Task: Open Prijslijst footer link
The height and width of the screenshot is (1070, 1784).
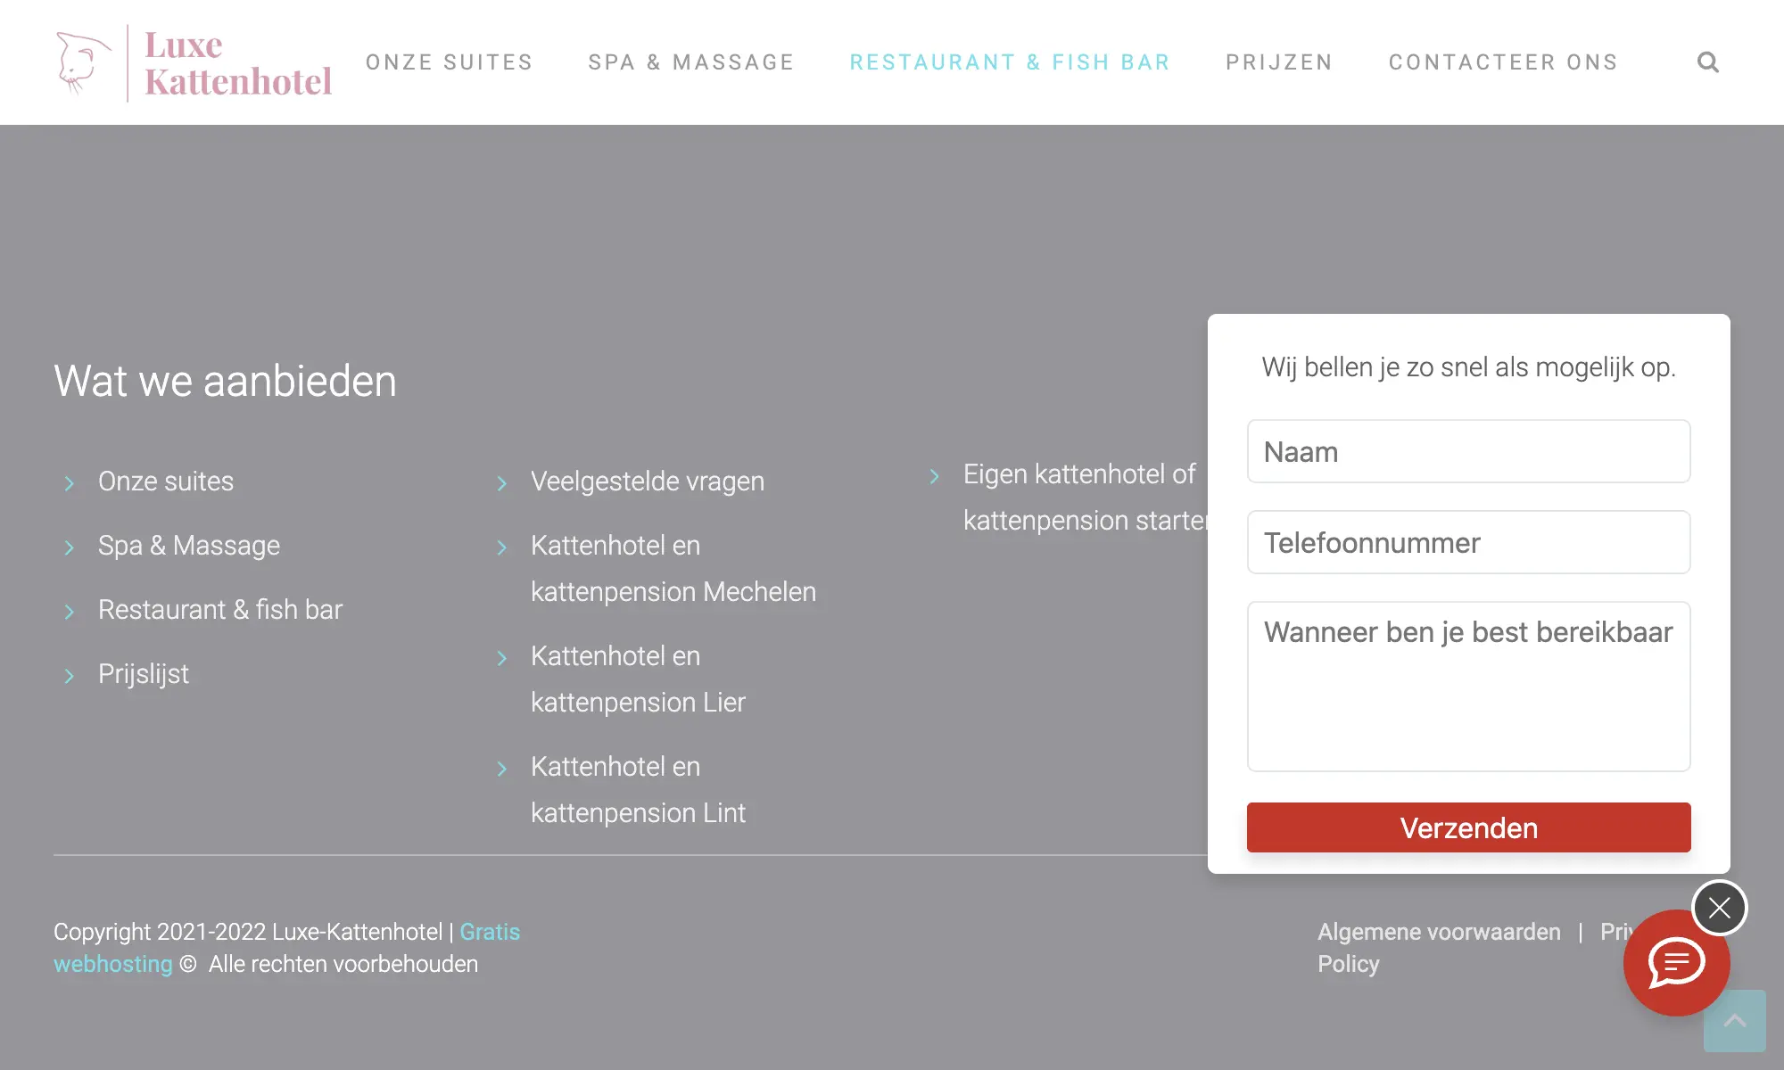Action: (x=144, y=674)
